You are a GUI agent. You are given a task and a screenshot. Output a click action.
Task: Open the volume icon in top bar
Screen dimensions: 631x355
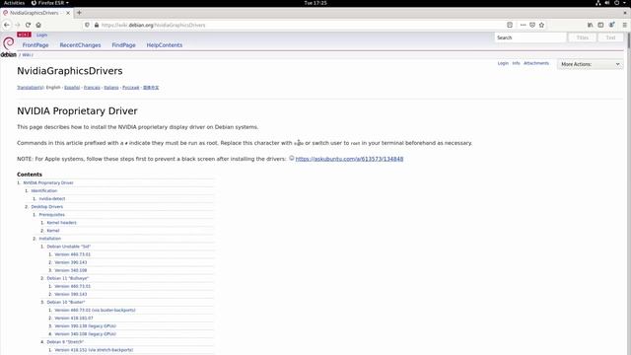click(607, 3)
